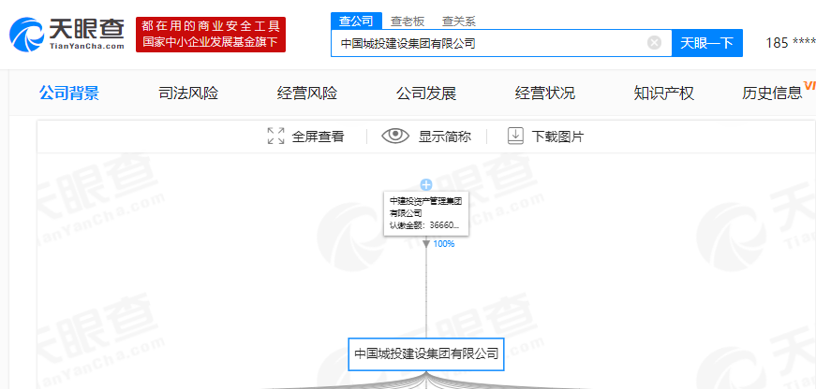The height and width of the screenshot is (389, 816).
Task: Download the chart image (下载图片)
Action: (x=545, y=137)
